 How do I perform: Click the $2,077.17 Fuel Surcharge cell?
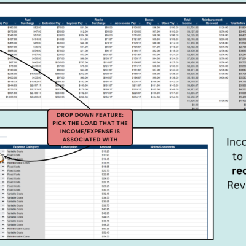30,85
